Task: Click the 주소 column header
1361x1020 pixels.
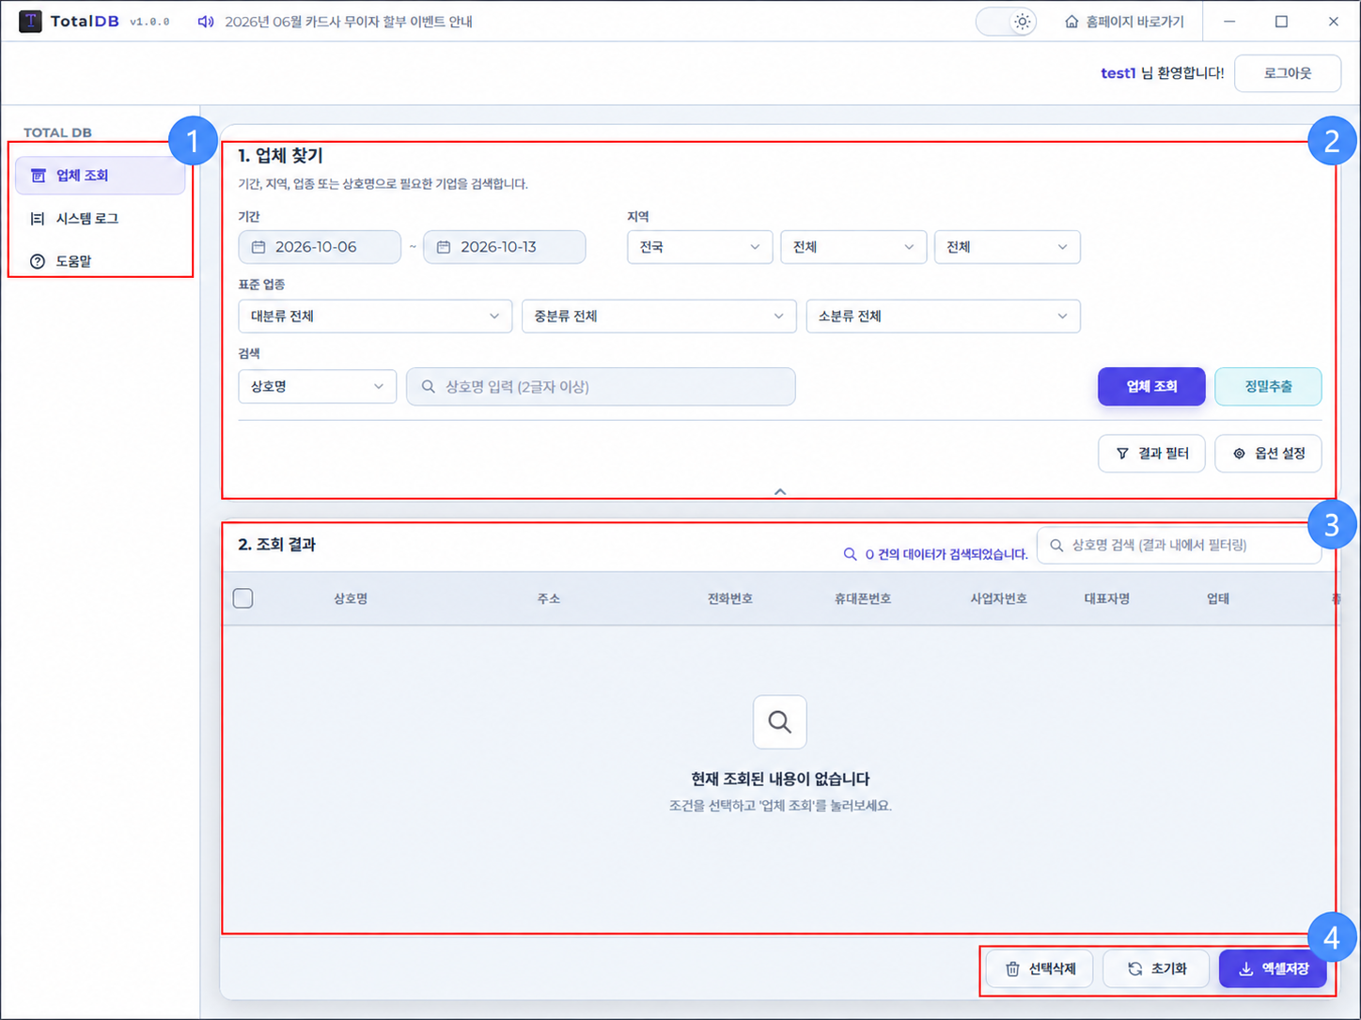Action: coord(549,598)
